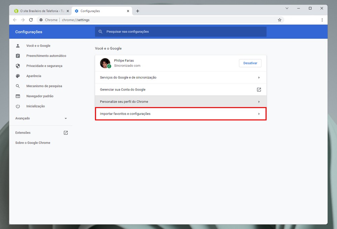Image resolution: width=337 pixels, height=229 pixels.
Task: Click the reload page icon
Action: pos(31,20)
